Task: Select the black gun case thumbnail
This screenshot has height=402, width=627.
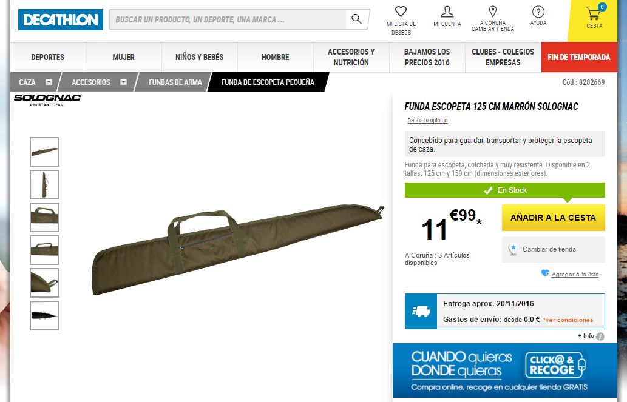Action: pyautogui.click(x=44, y=316)
